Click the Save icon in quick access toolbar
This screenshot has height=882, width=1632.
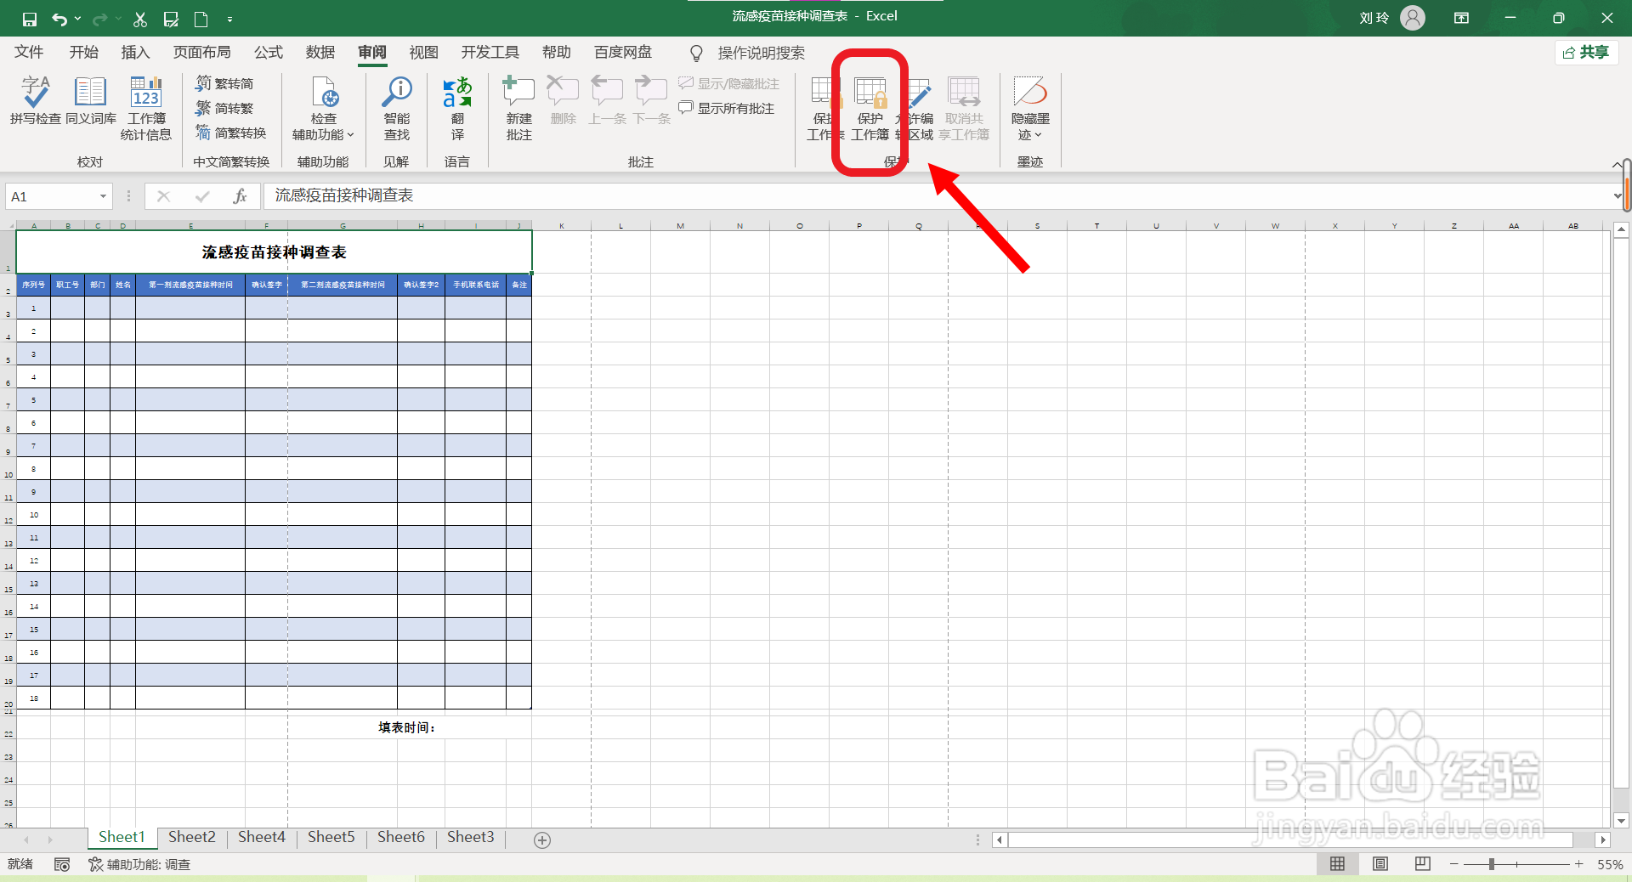point(29,19)
